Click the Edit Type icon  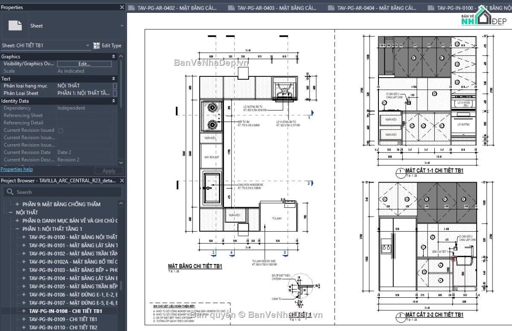tap(96, 45)
